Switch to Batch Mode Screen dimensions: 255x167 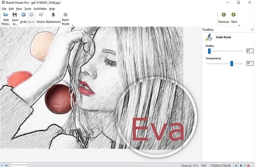coord(65,19)
